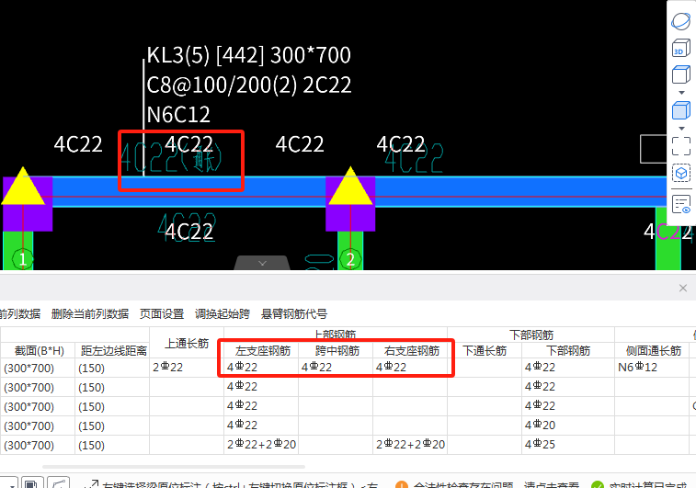Open dropdown arrow under the wireframe cube
The height and width of the screenshot is (488, 696).
[682, 93]
